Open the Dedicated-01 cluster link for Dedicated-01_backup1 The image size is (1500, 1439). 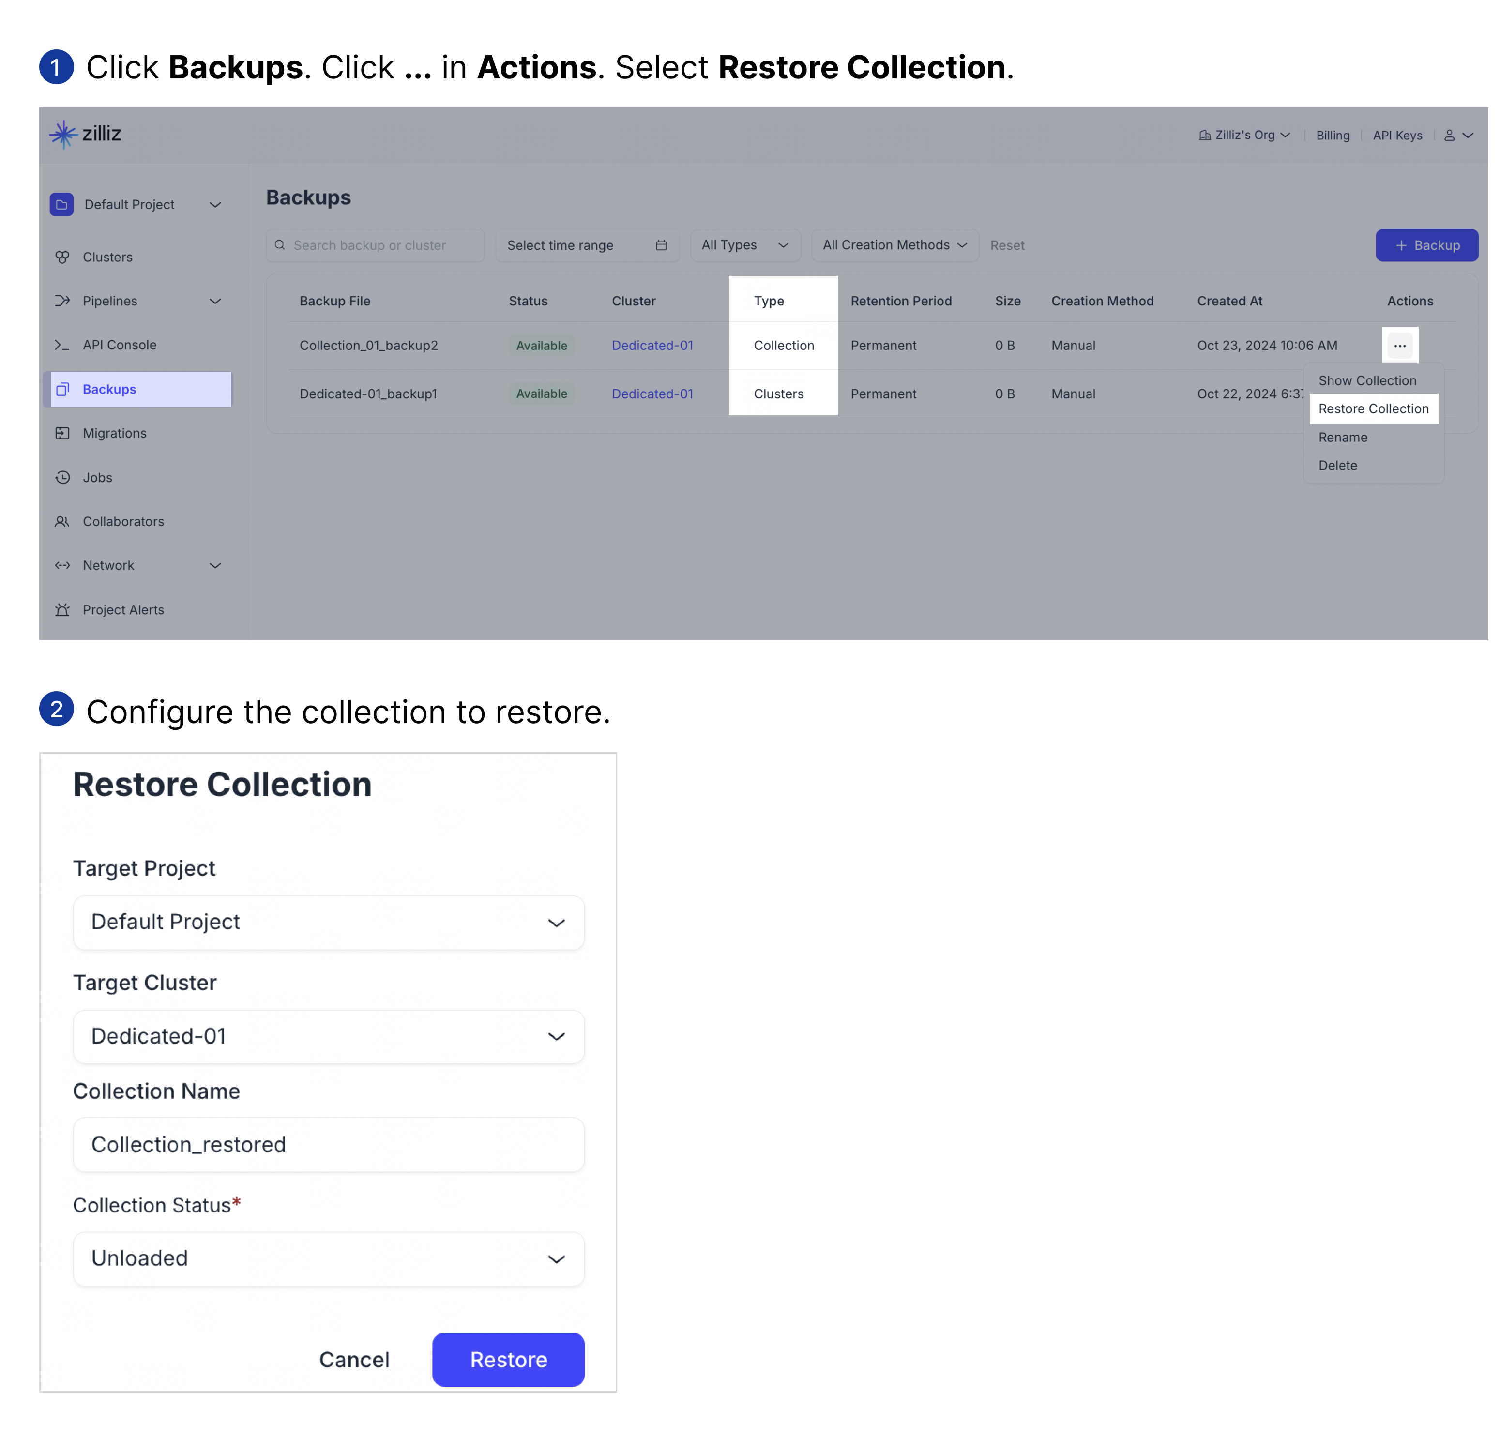(x=652, y=394)
